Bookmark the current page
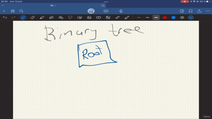Viewport: 212px width, 119px height. 190,11
